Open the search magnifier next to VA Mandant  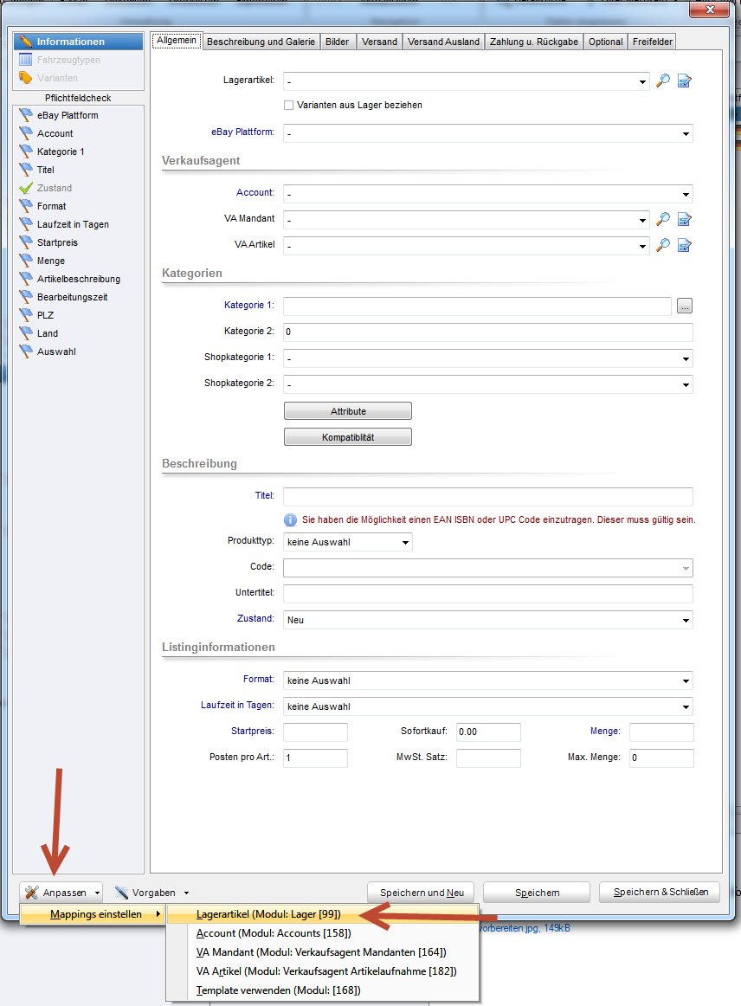pyautogui.click(x=663, y=219)
